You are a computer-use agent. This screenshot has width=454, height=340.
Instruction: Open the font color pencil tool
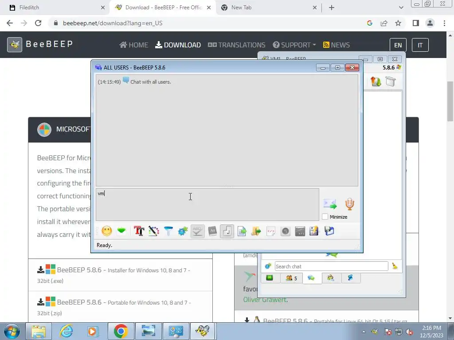(154, 231)
